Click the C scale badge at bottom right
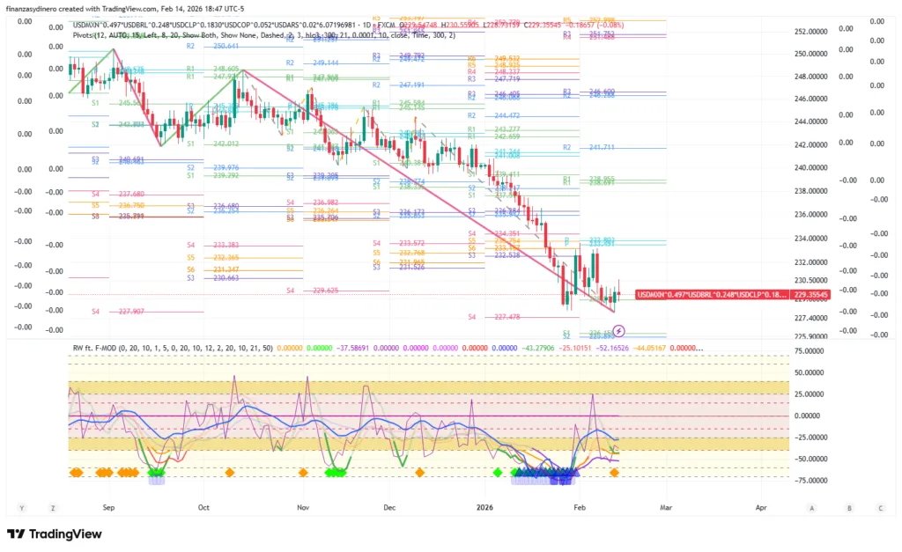Viewport: 902px width, 552px height. point(880,508)
